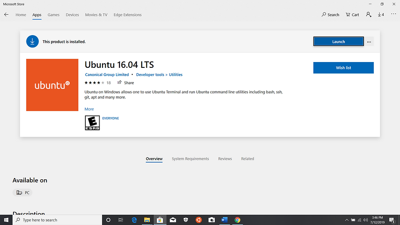The width and height of the screenshot is (400, 225).
Task: Open Mail app from taskbar
Action: [x=173, y=220]
